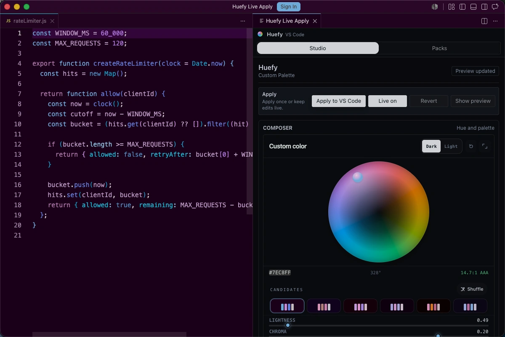The image size is (505, 337).
Task: Click the Huefy colorful logo icon
Action: point(260,35)
